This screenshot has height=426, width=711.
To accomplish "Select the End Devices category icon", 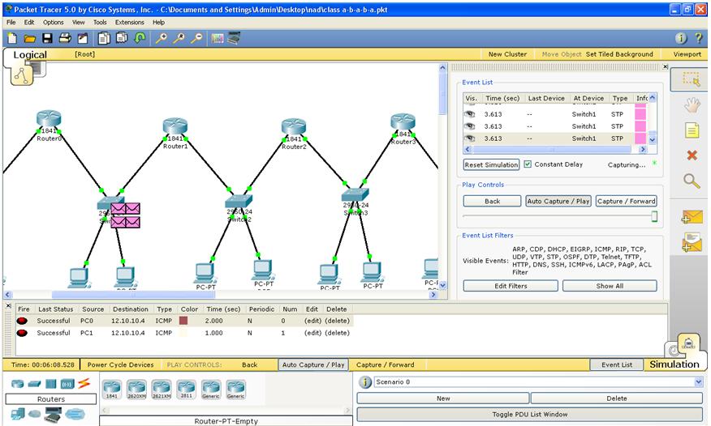I will [x=18, y=413].
